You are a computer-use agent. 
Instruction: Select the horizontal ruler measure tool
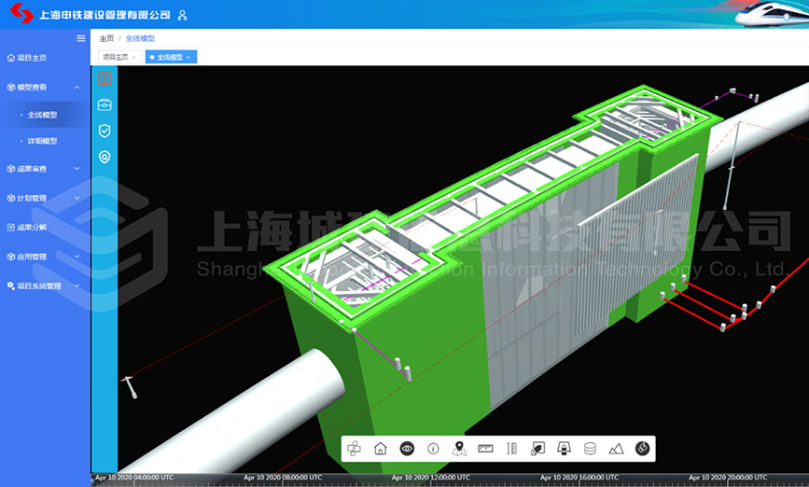(485, 449)
